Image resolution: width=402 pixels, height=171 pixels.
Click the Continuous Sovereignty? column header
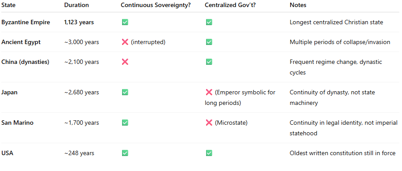(x=156, y=5)
